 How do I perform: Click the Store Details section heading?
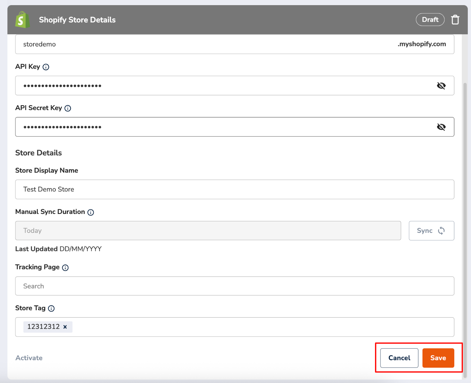[x=39, y=153]
